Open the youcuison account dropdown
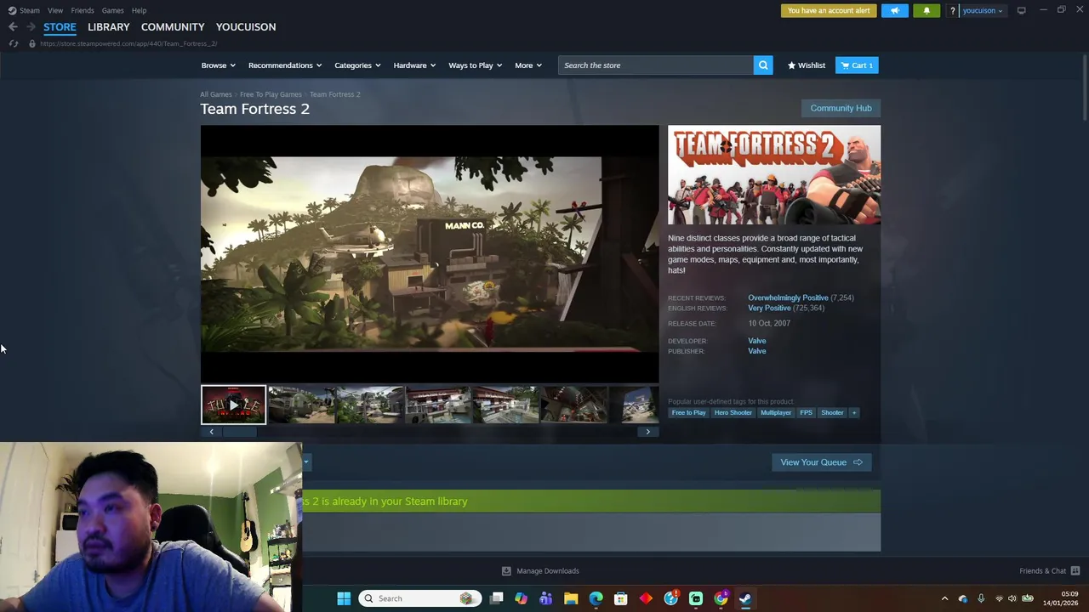Image resolution: width=1089 pixels, height=612 pixels. point(983,10)
